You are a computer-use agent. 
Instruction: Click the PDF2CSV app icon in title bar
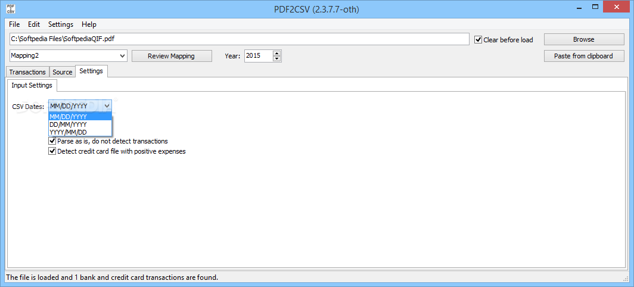pyautogui.click(x=11, y=9)
